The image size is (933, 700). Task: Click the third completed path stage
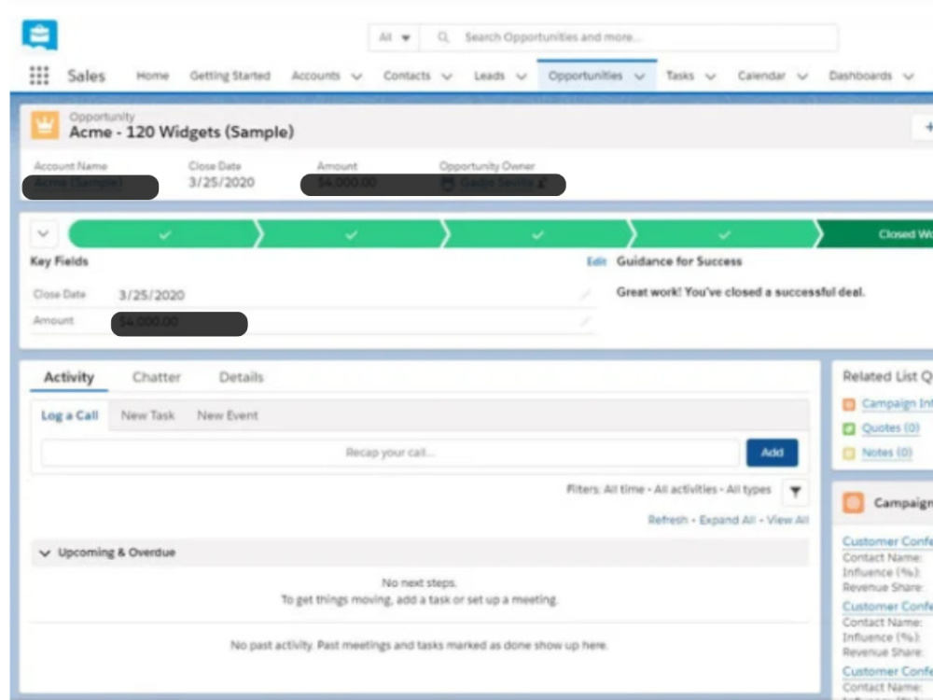pyautogui.click(x=537, y=234)
